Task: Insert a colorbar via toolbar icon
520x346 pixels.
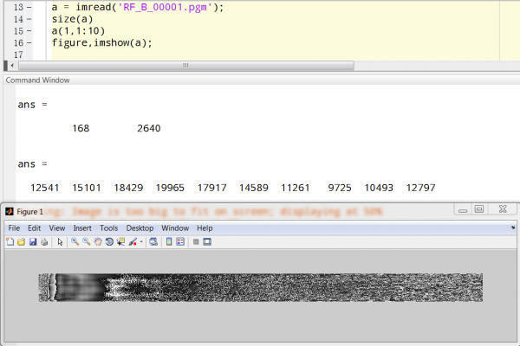Action: (169, 242)
